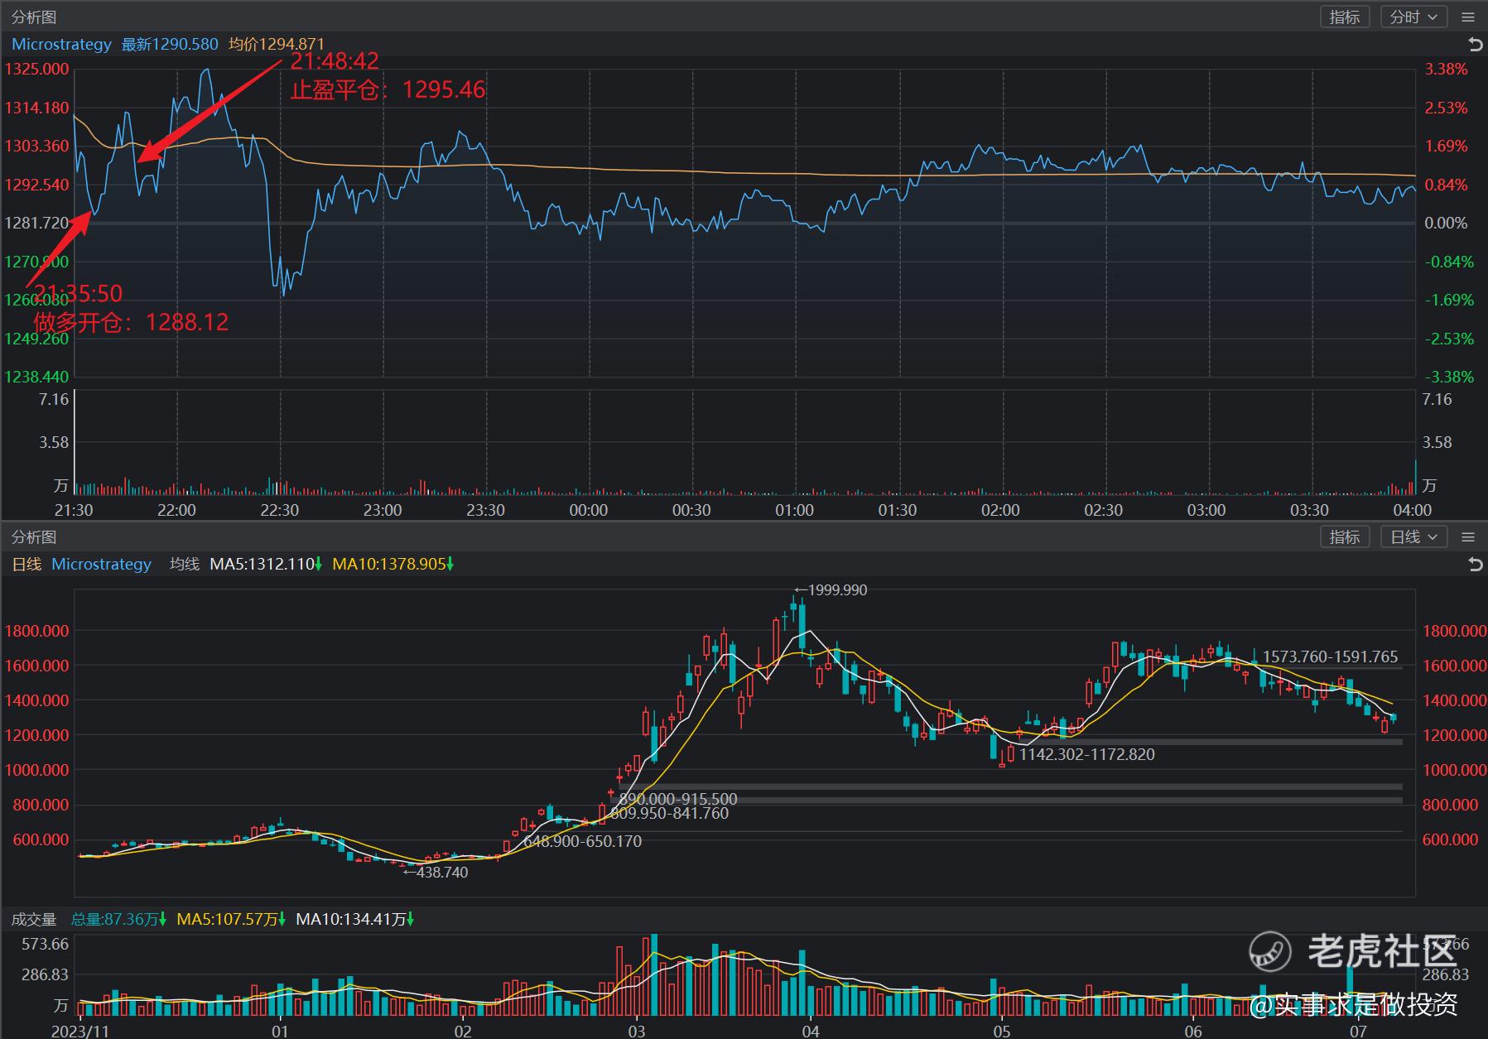1488x1039 pixels.
Task: Click the 指标 button in top chart
Action: pyautogui.click(x=1344, y=17)
